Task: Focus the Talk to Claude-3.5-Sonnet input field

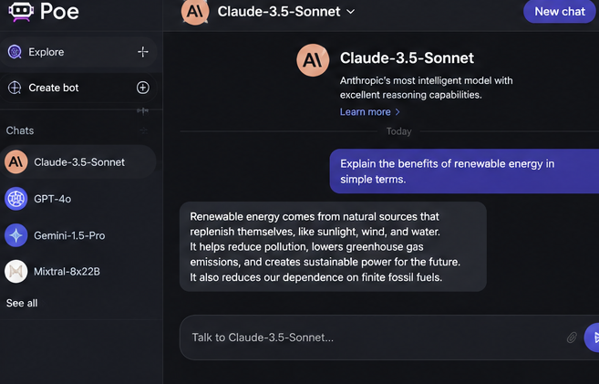Action: click(378, 337)
